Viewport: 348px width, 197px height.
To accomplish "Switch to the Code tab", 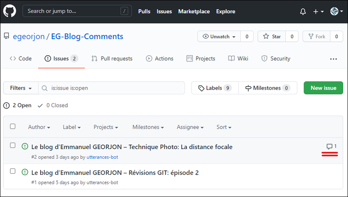I will click(x=21, y=59).
